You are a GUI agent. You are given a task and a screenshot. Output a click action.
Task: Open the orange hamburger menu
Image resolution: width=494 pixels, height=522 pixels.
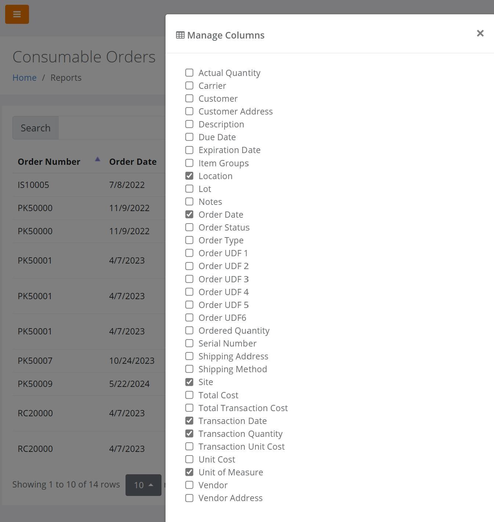click(17, 14)
